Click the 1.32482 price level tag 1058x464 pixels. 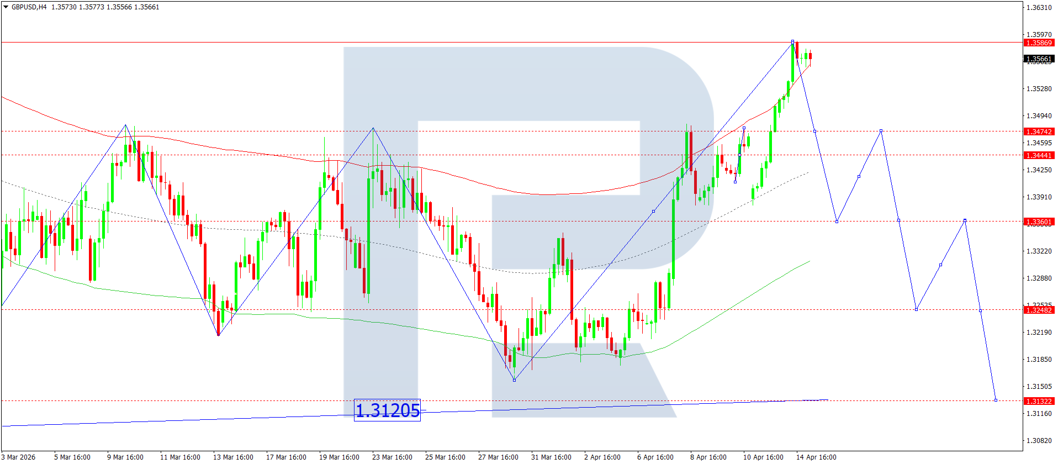click(x=1038, y=310)
